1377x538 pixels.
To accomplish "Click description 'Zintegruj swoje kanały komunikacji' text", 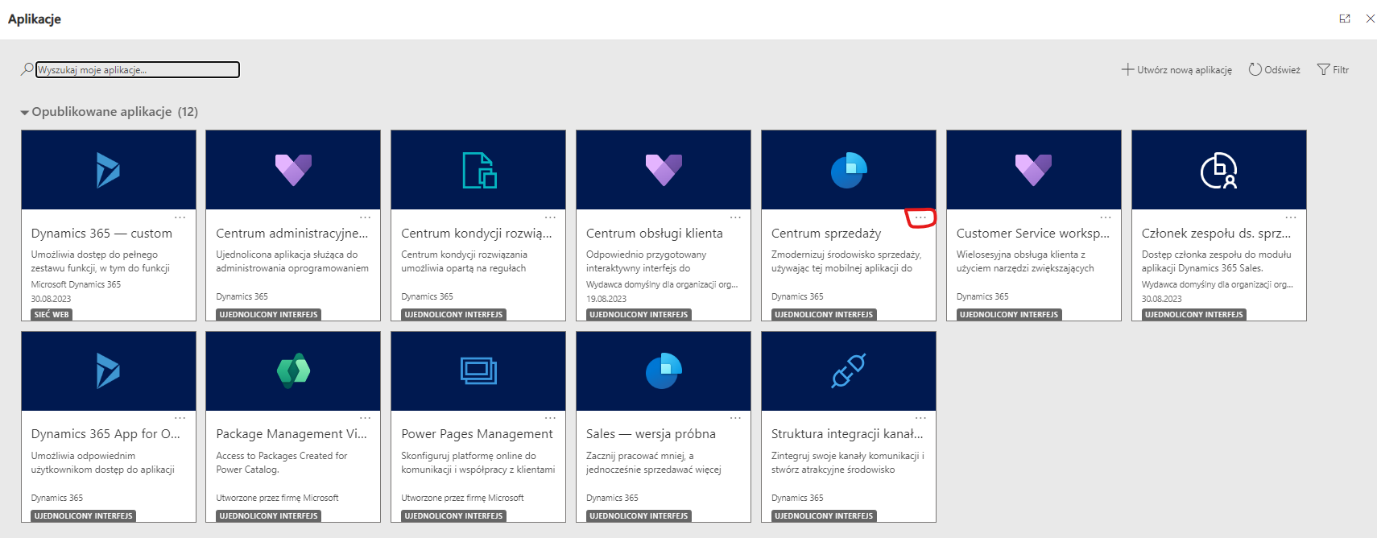I will click(x=847, y=462).
